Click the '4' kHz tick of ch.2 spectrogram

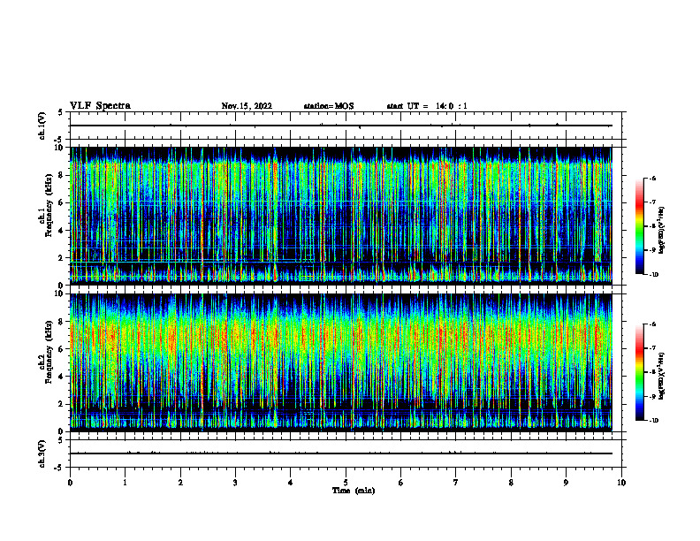[62, 377]
